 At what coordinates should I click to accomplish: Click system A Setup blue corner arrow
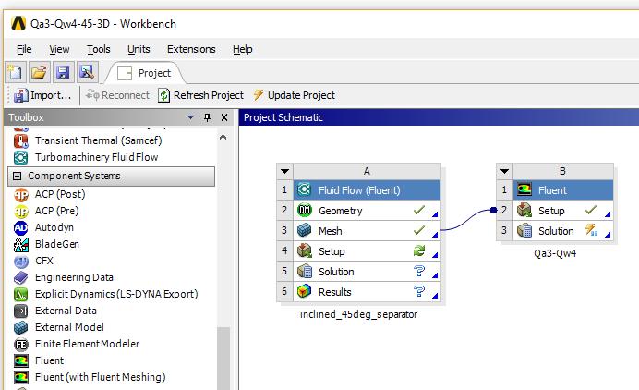pyautogui.click(x=435, y=255)
